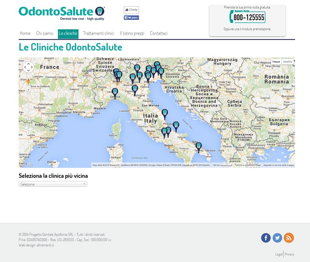Viewport: 310px width, 262px height.
Task: Switch map to Satellite view
Action: point(287,62)
